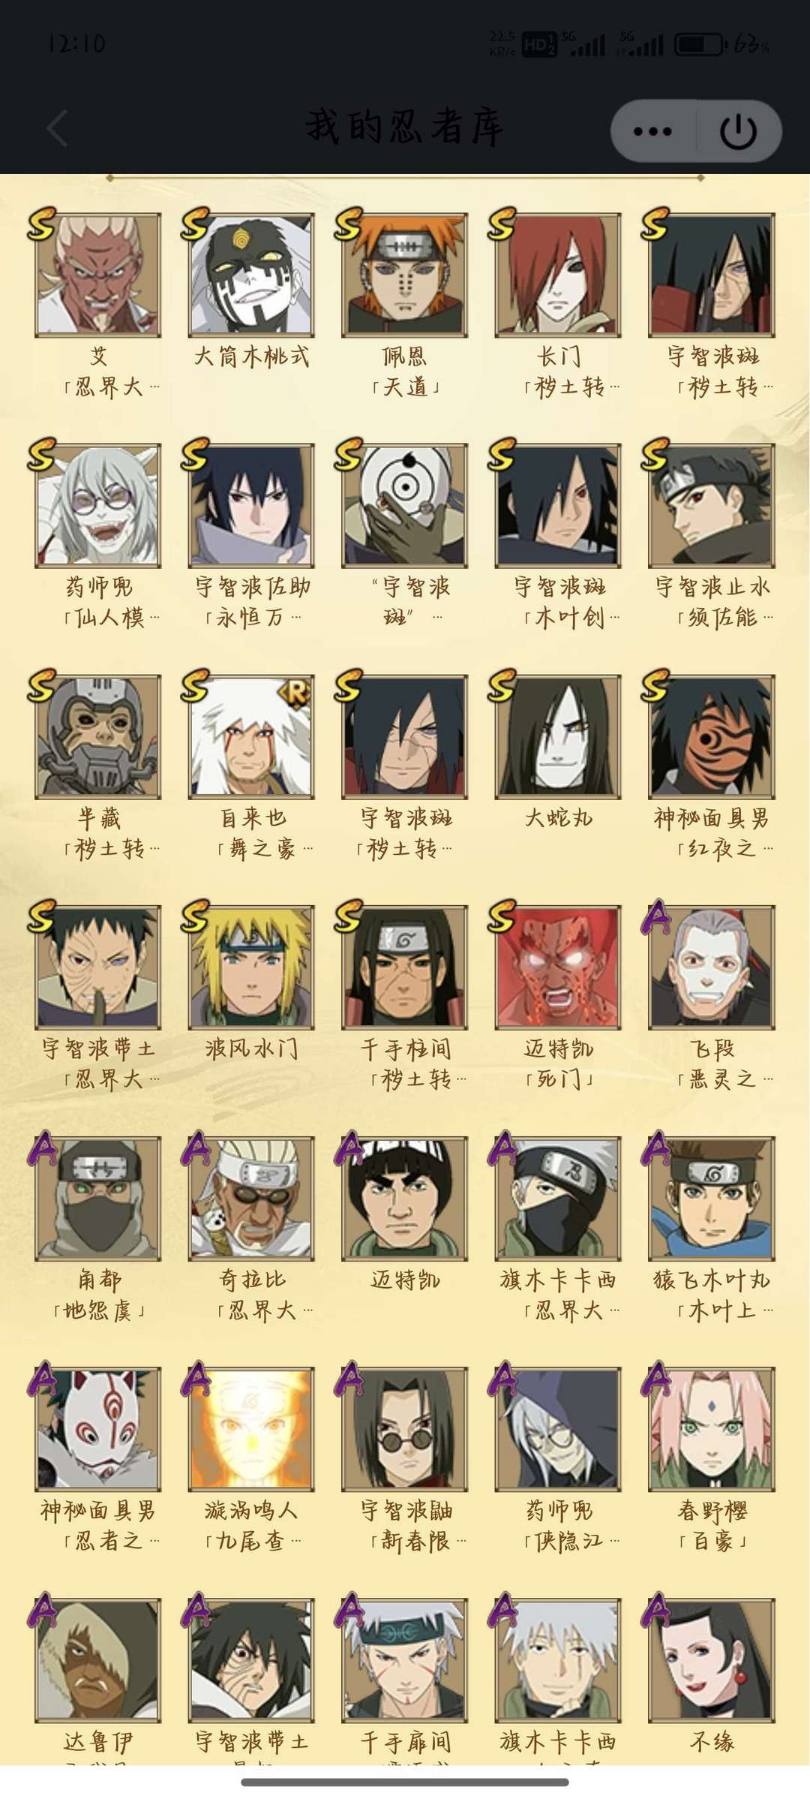Open 佩恩「天道」 ninja card
Screen dimensions: 810x1802
(x=405, y=275)
